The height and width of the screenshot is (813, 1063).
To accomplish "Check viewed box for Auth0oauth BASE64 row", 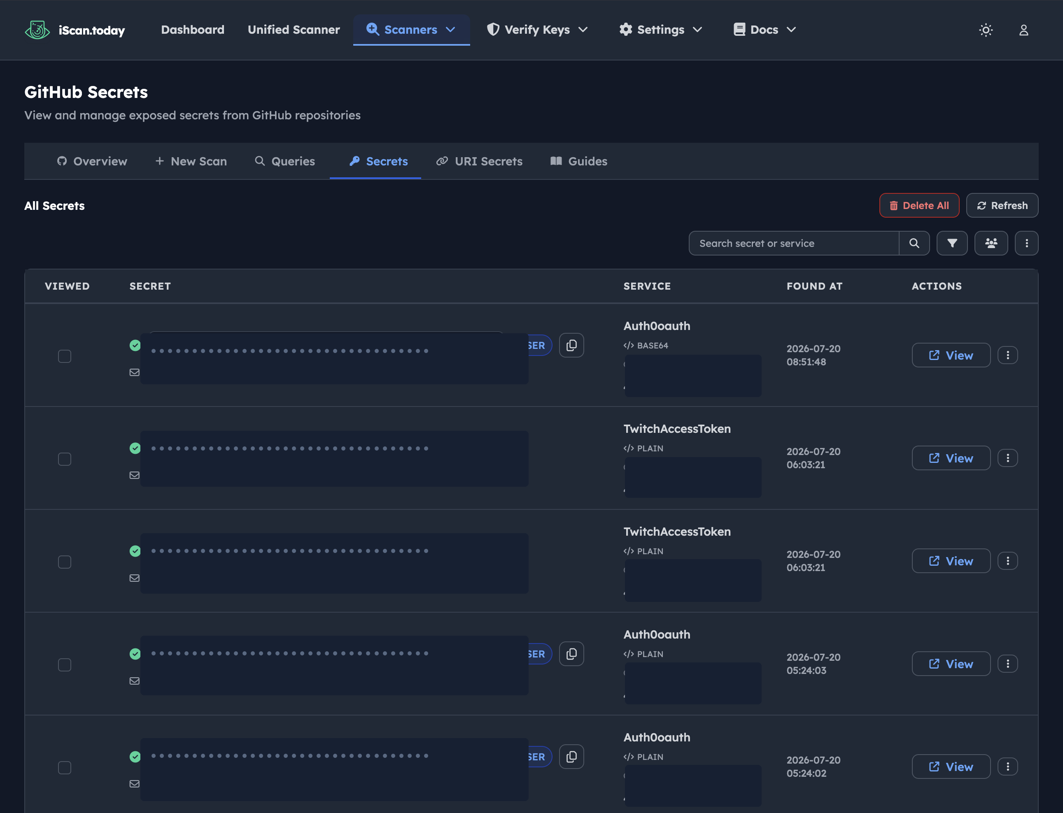I will 64,356.
